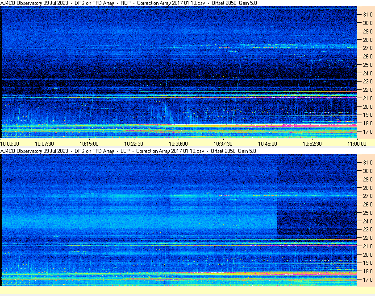375x296 pixels.
Task: Click the 29.0 frequency label on LCP plot
Action: (x=368, y=179)
